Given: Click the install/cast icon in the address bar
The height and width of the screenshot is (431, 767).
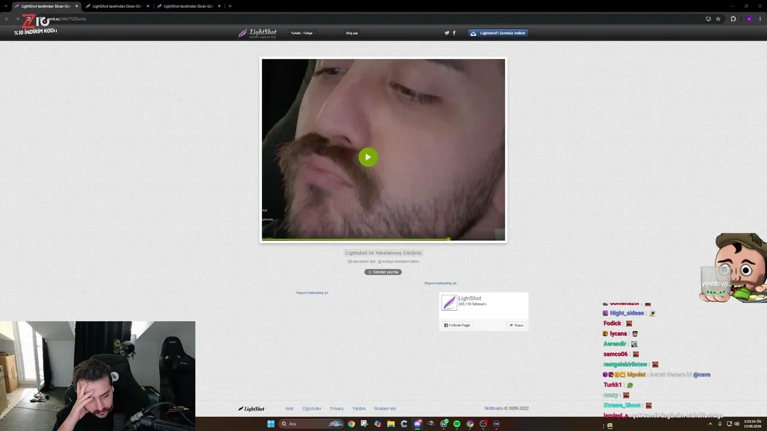Looking at the screenshot, I should coord(709,19).
